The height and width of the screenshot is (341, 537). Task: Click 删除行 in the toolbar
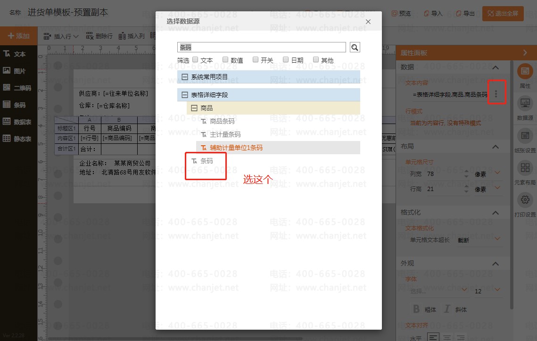(99, 36)
